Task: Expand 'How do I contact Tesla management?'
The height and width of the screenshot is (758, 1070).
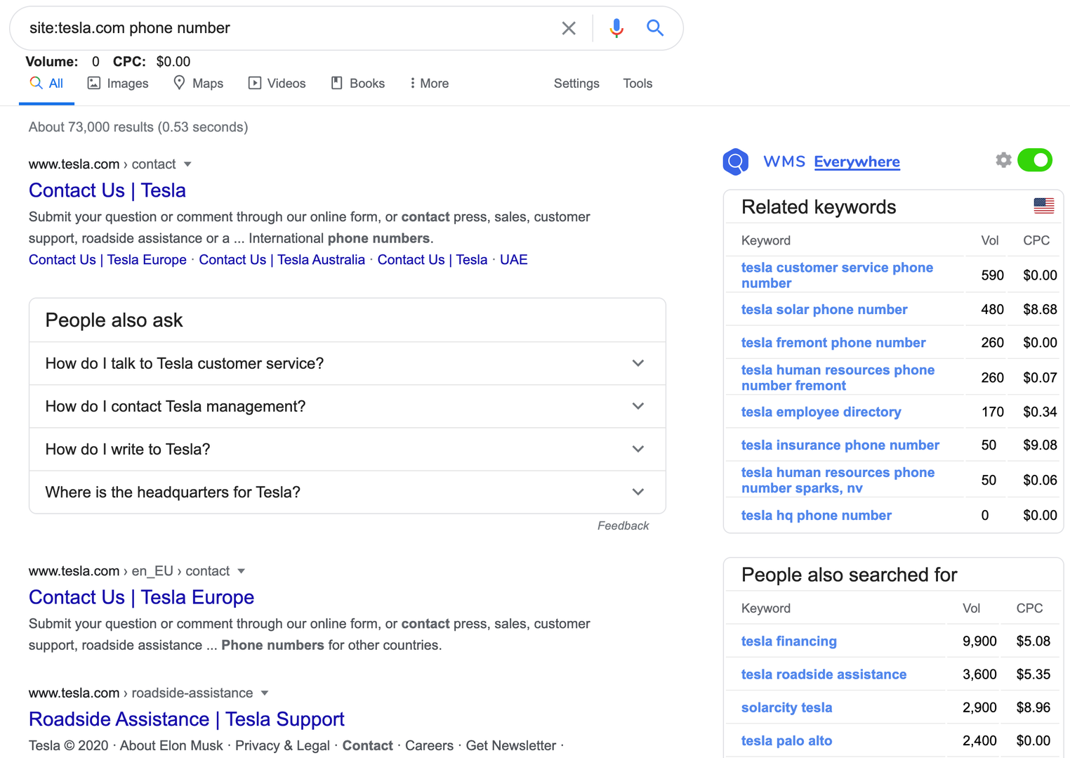Action: click(x=347, y=406)
